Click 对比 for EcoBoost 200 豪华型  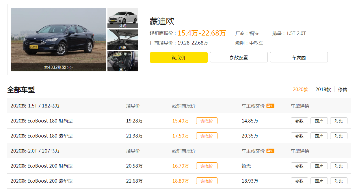(x=339, y=181)
